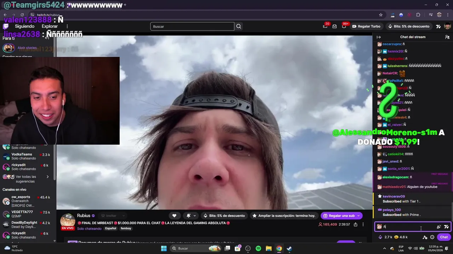Open the Windows Start button
The image size is (453, 254).
[x=164, y=248]
